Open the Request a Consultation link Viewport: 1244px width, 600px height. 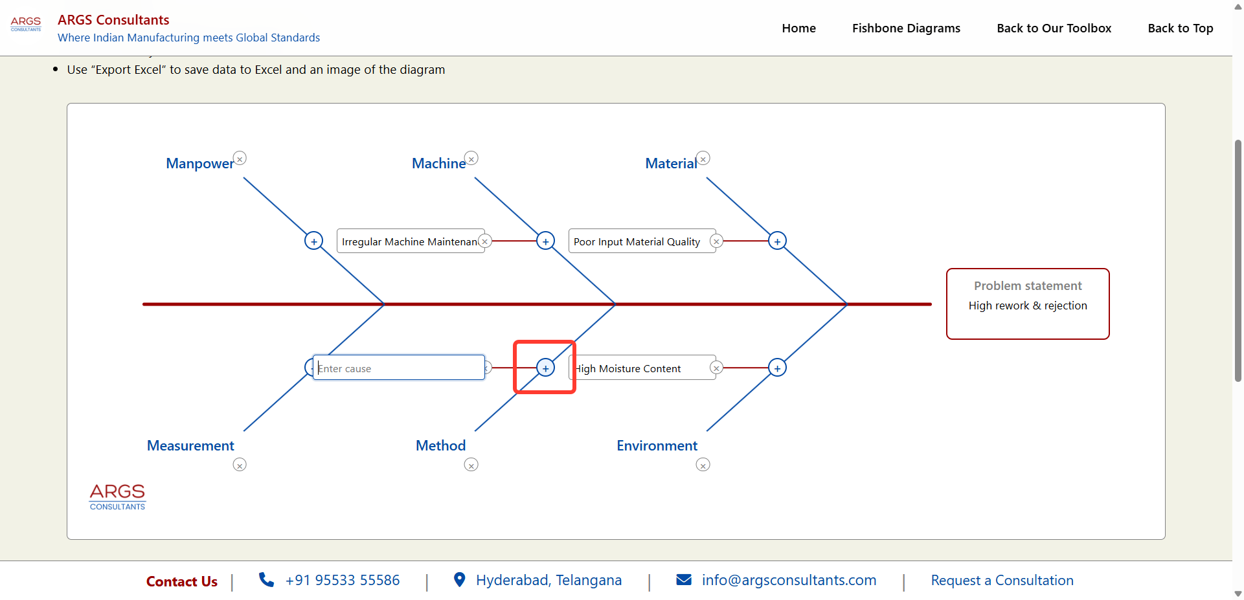[x=1002, y=581]
